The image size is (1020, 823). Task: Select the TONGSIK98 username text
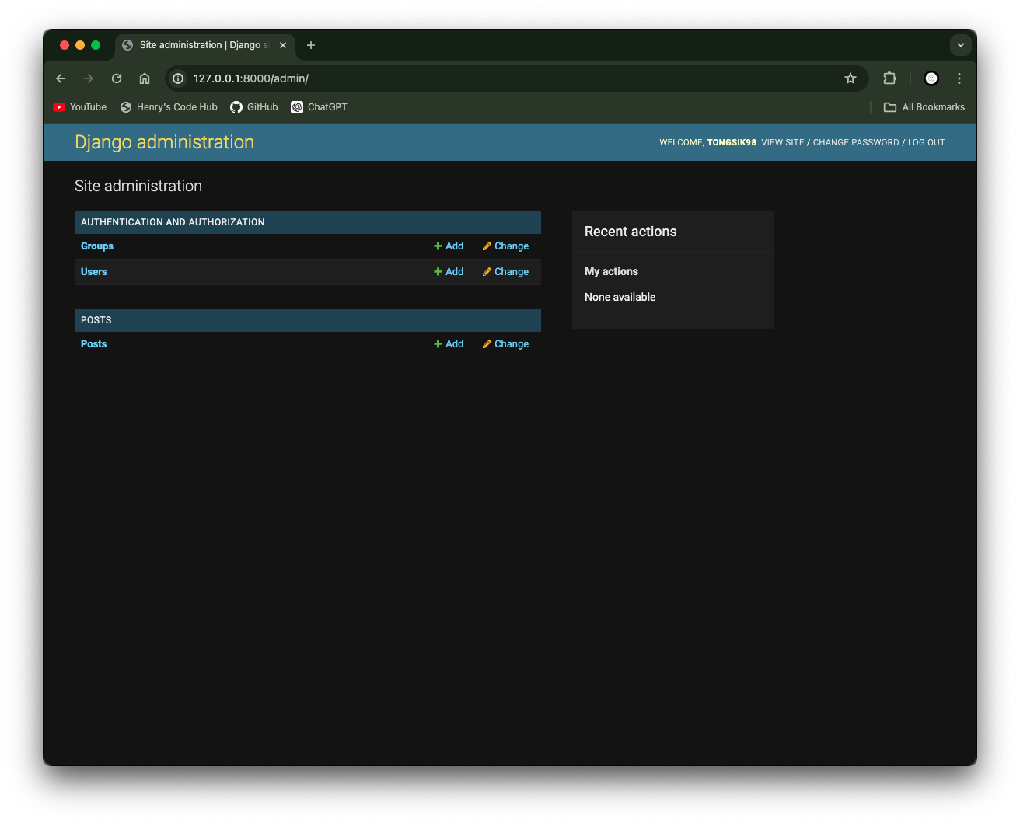point(732,142)
